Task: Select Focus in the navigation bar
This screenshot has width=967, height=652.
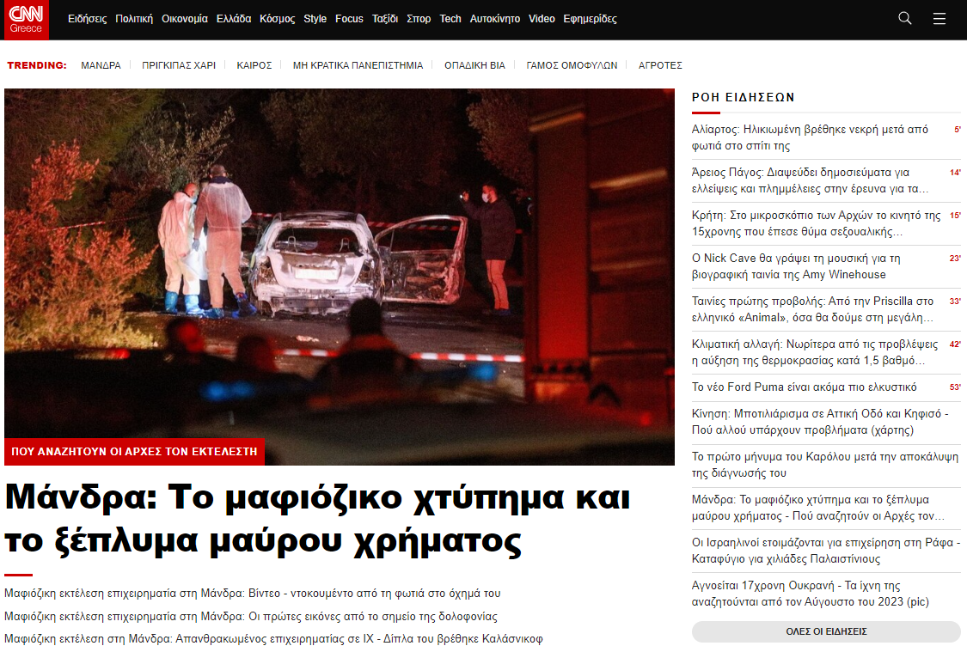Action: click(349, 19)
